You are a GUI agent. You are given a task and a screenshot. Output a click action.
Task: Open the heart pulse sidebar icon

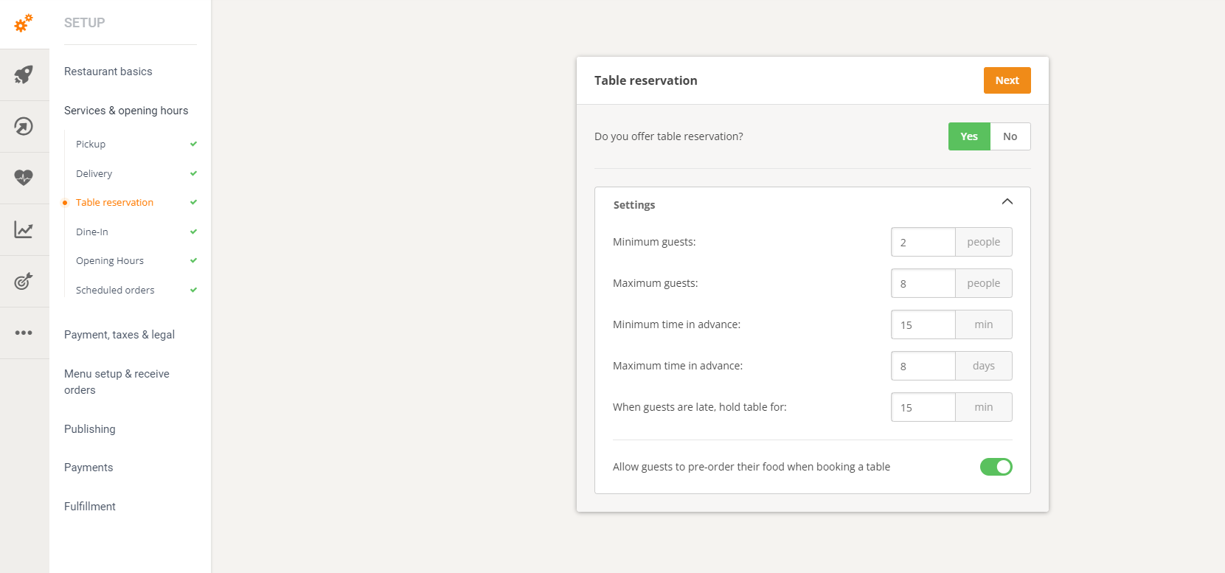pos(24,178)
